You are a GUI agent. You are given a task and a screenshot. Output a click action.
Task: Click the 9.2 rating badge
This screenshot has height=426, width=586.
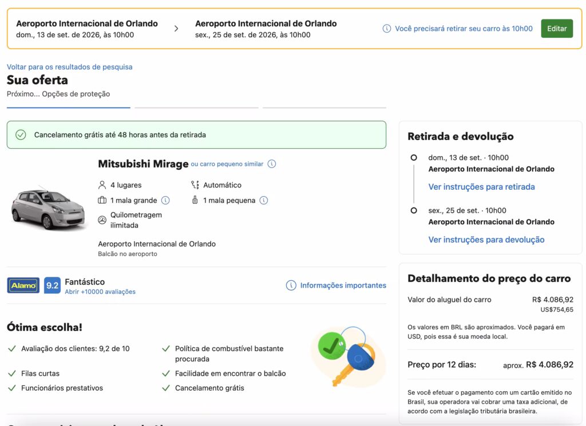tap(52, 285)
